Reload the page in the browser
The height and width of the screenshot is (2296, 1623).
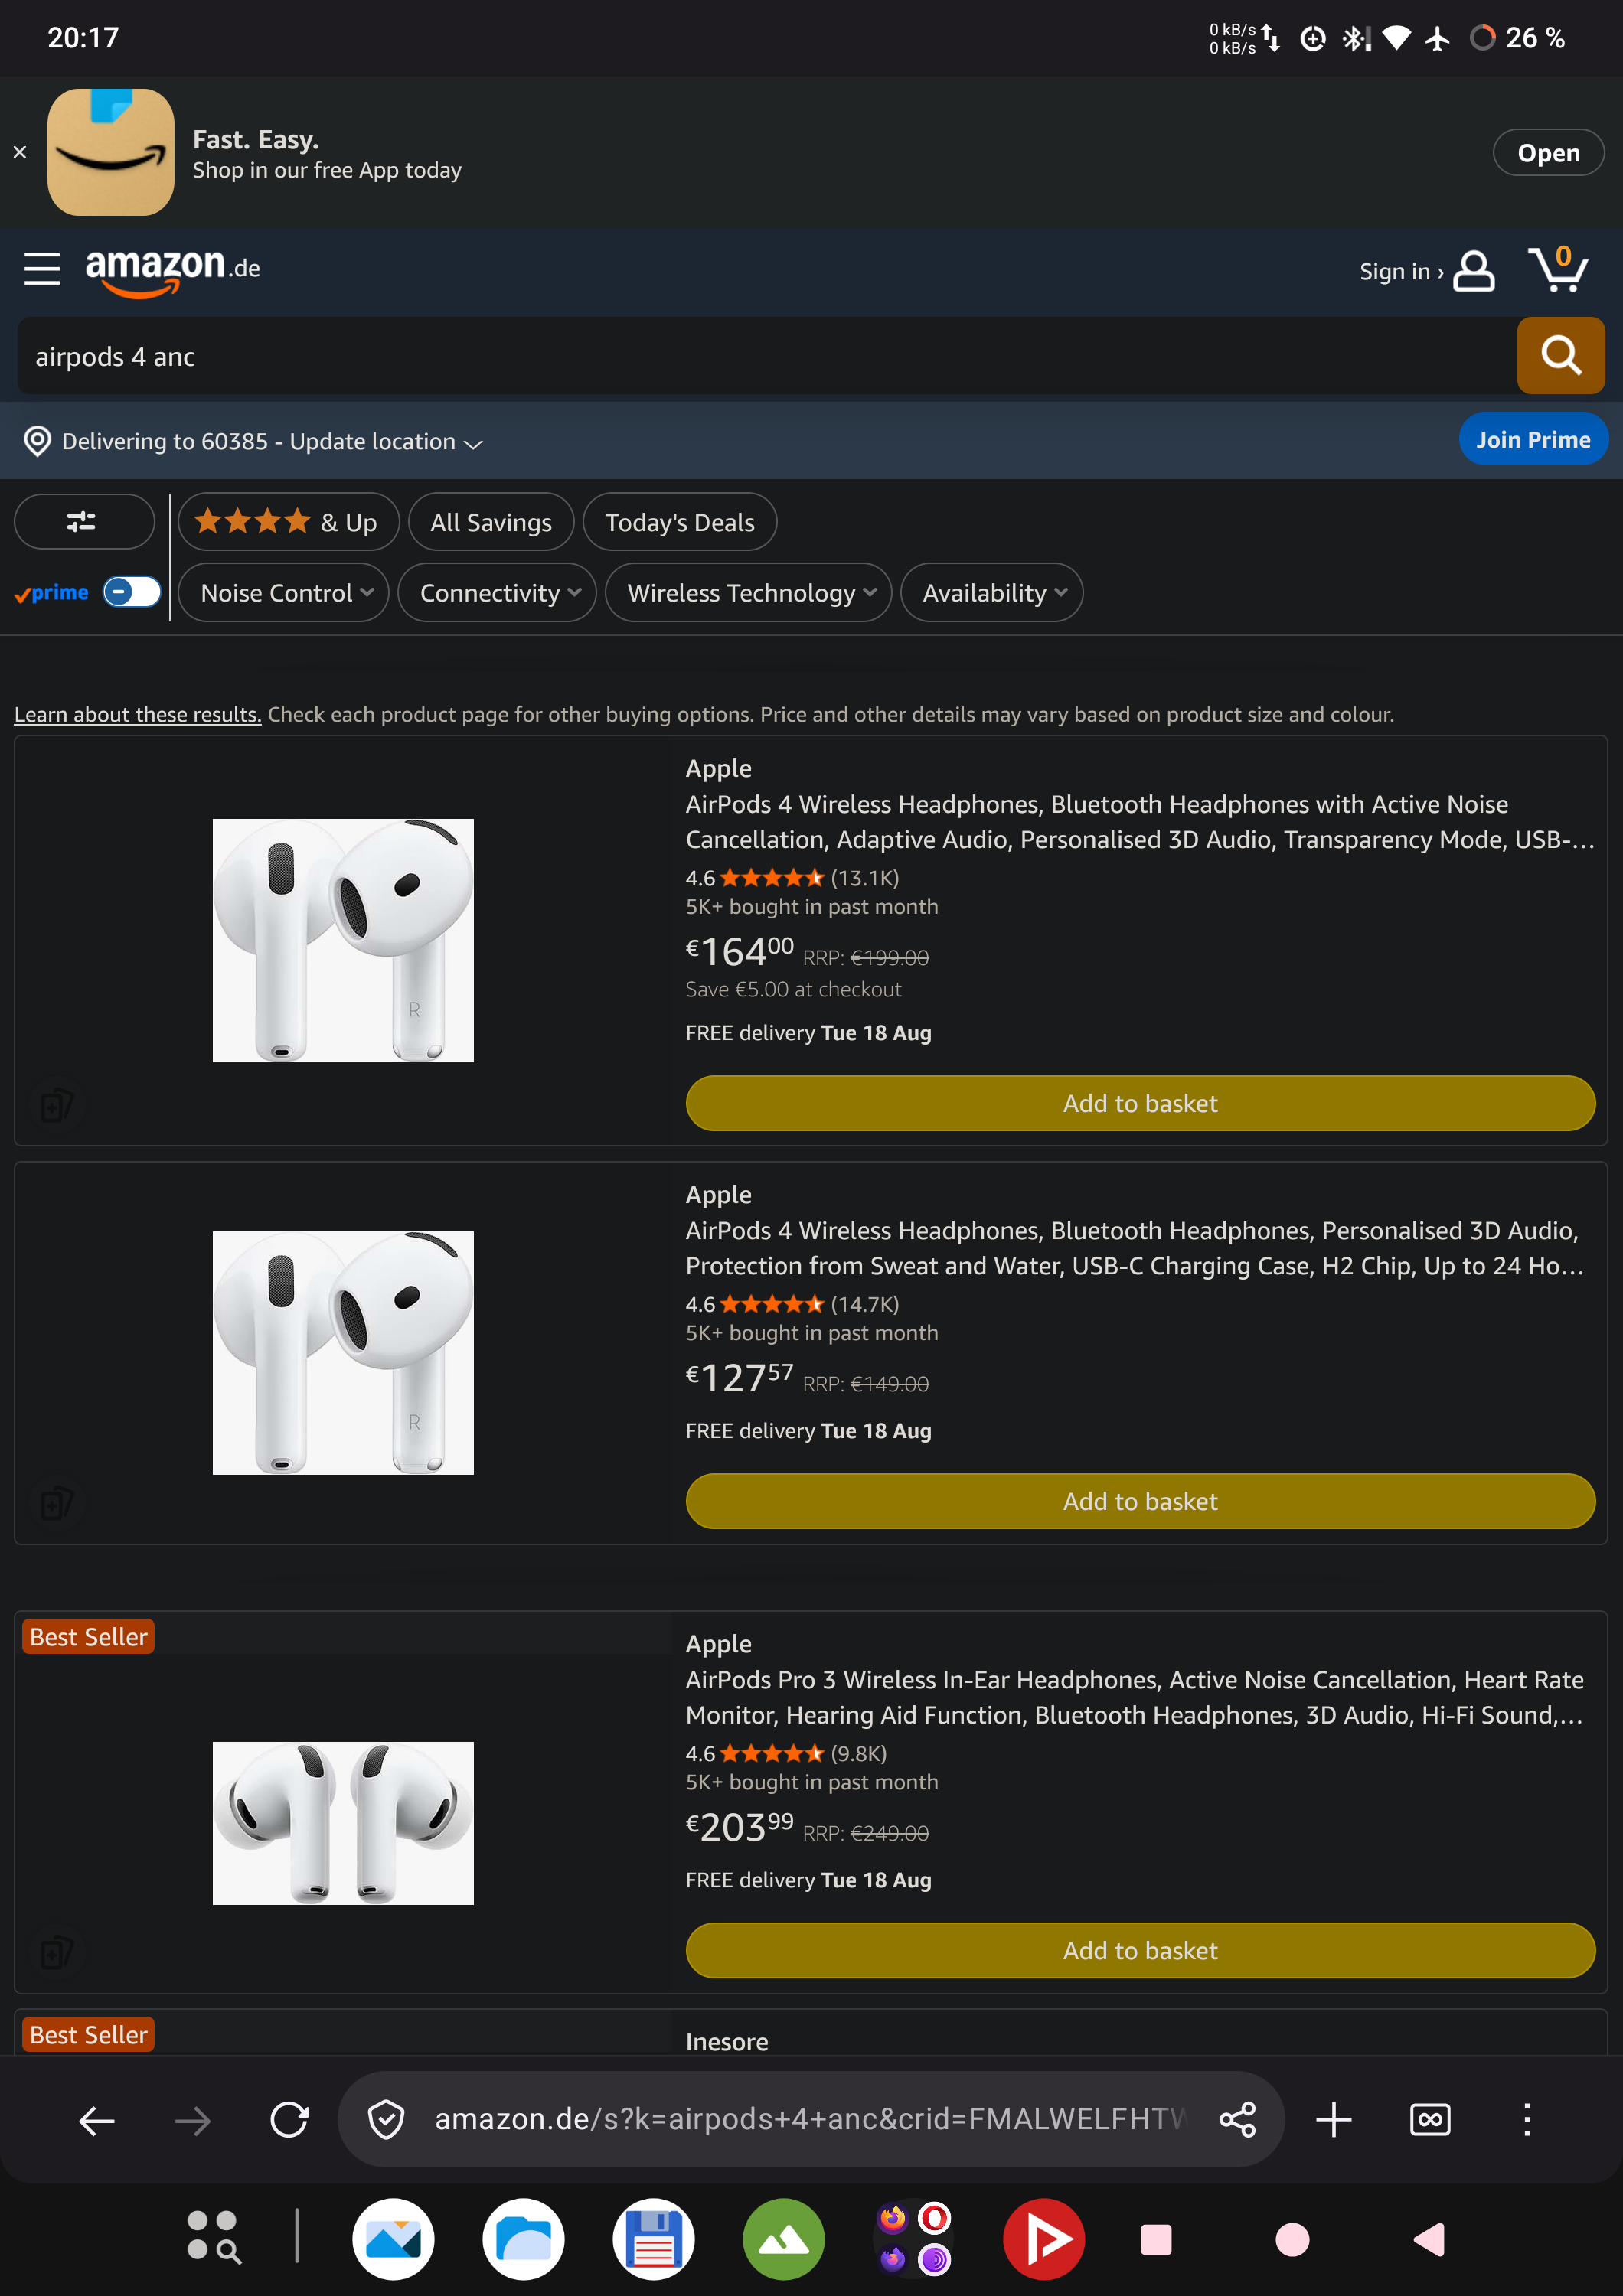[290, 2119]
